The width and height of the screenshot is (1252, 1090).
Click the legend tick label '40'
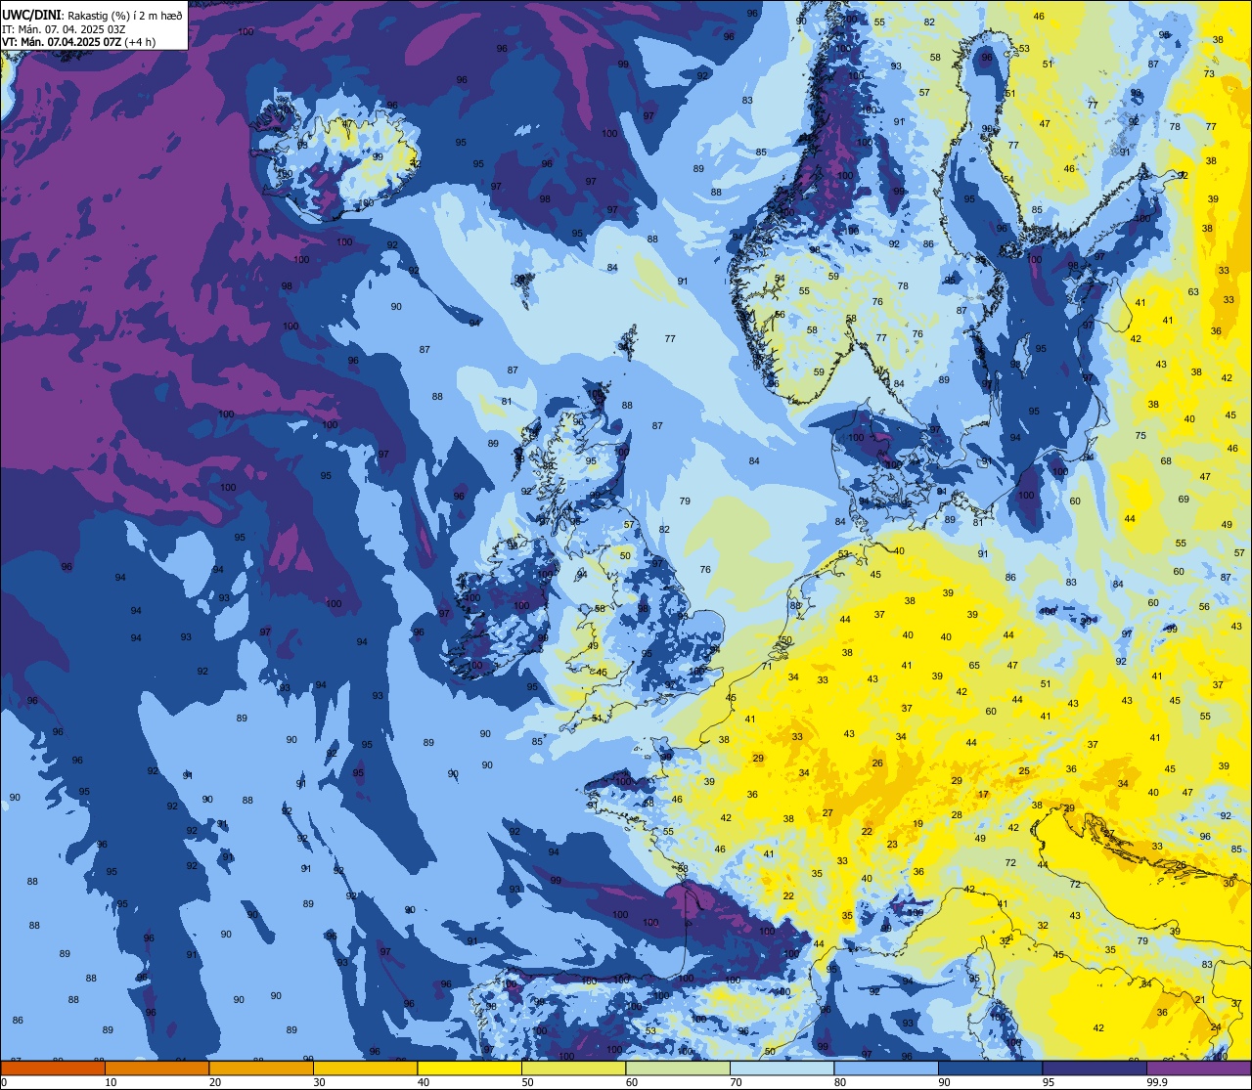424,1082
